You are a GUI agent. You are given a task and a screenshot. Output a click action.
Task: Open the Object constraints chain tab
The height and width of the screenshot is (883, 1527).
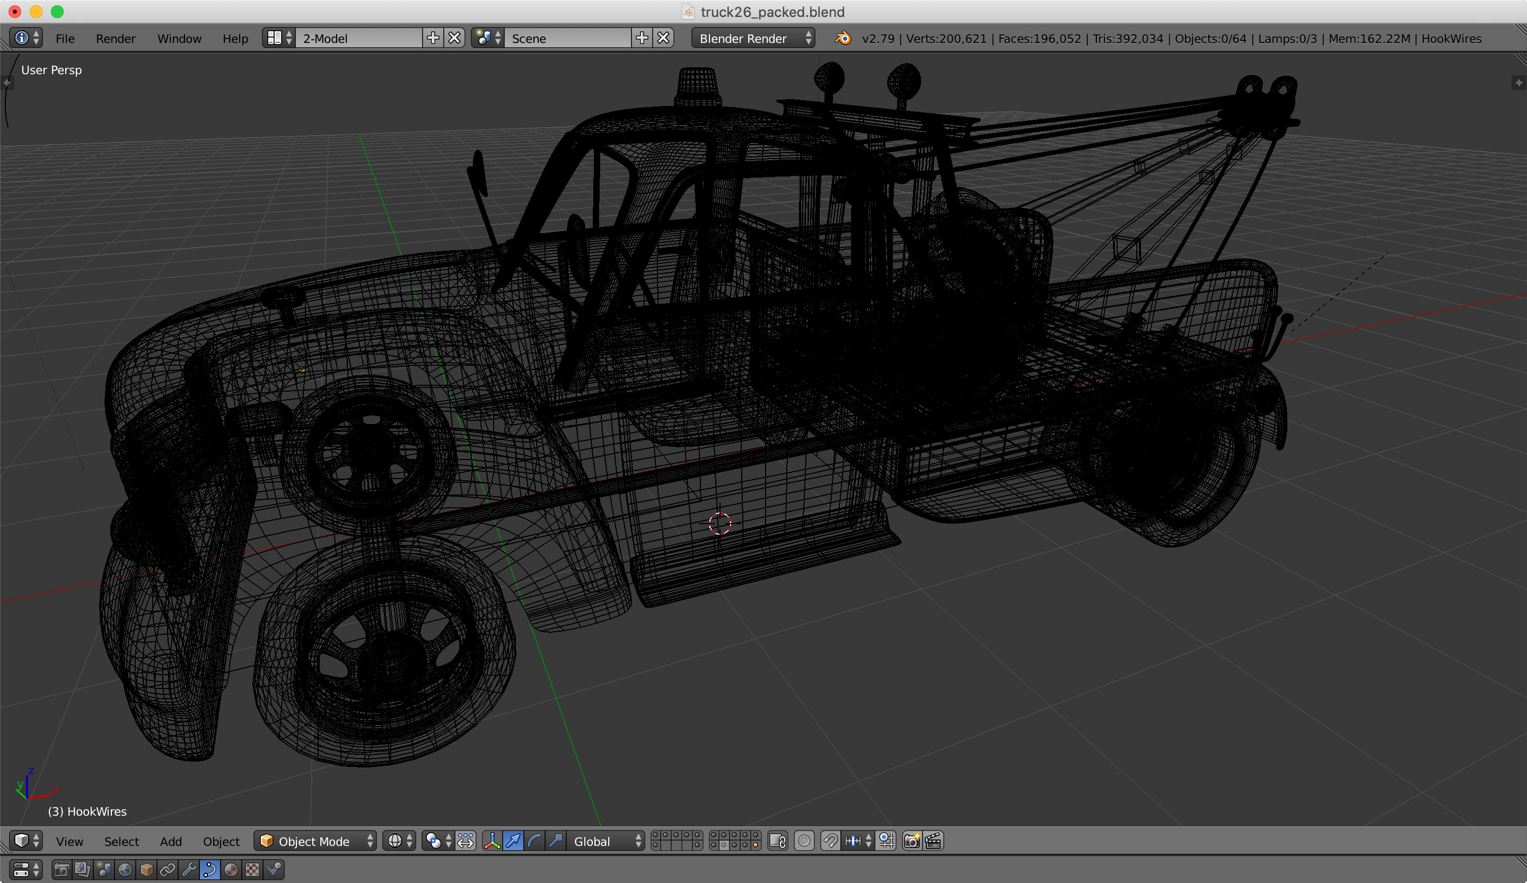pos(167,870)
